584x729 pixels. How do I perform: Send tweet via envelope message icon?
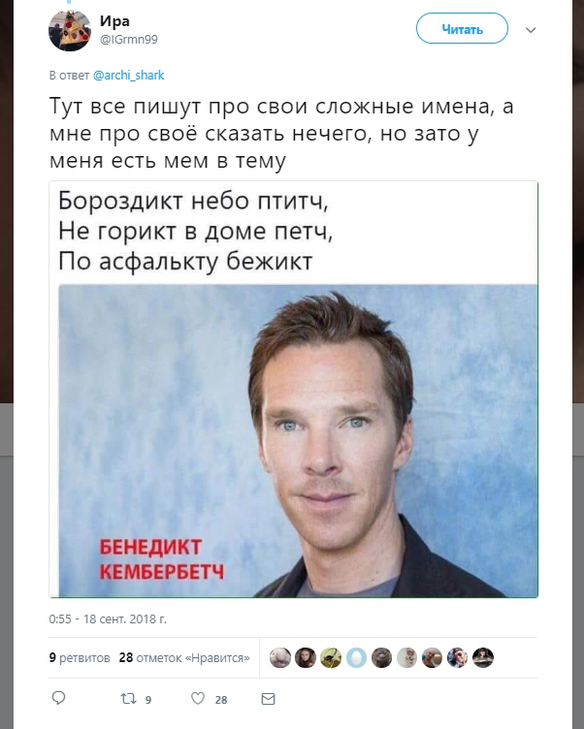pos(268,699)
